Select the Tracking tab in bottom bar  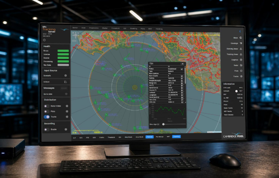click(176, 136)
